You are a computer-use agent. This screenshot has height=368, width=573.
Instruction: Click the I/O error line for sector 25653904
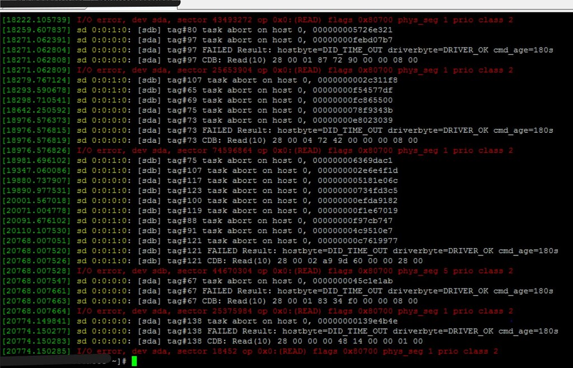252,70
